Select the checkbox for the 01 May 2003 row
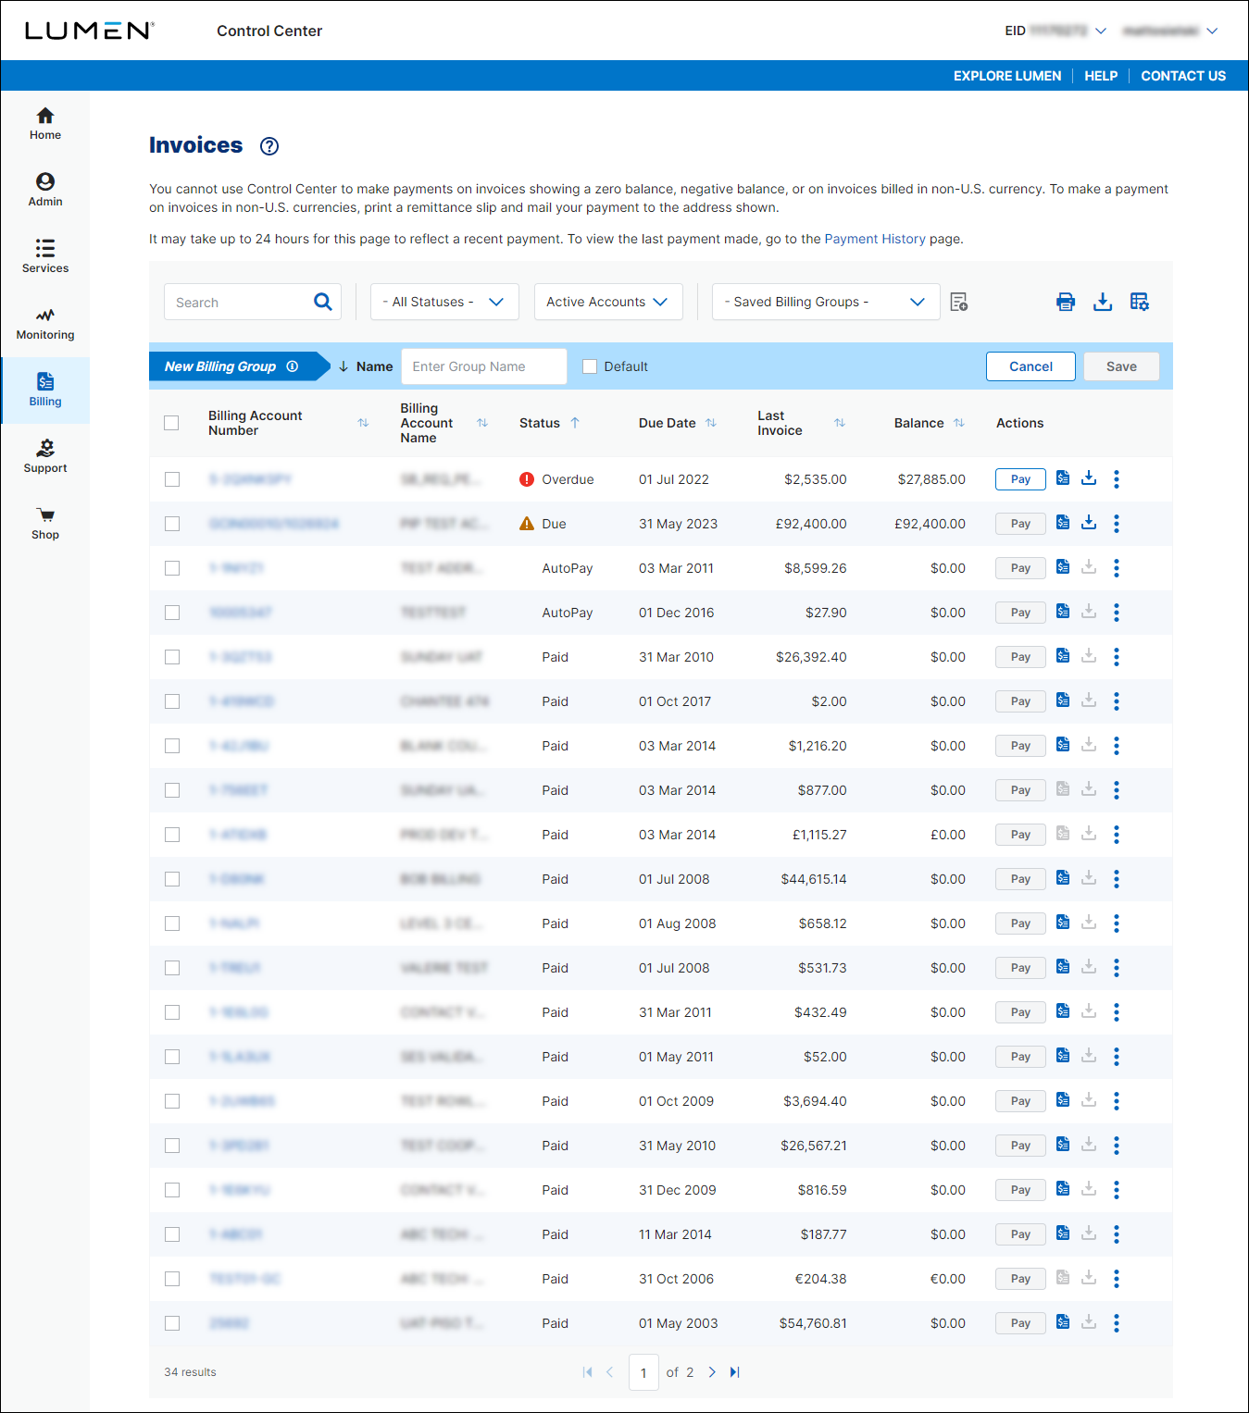1249x1413 pixels. [x=172, y=1323]
